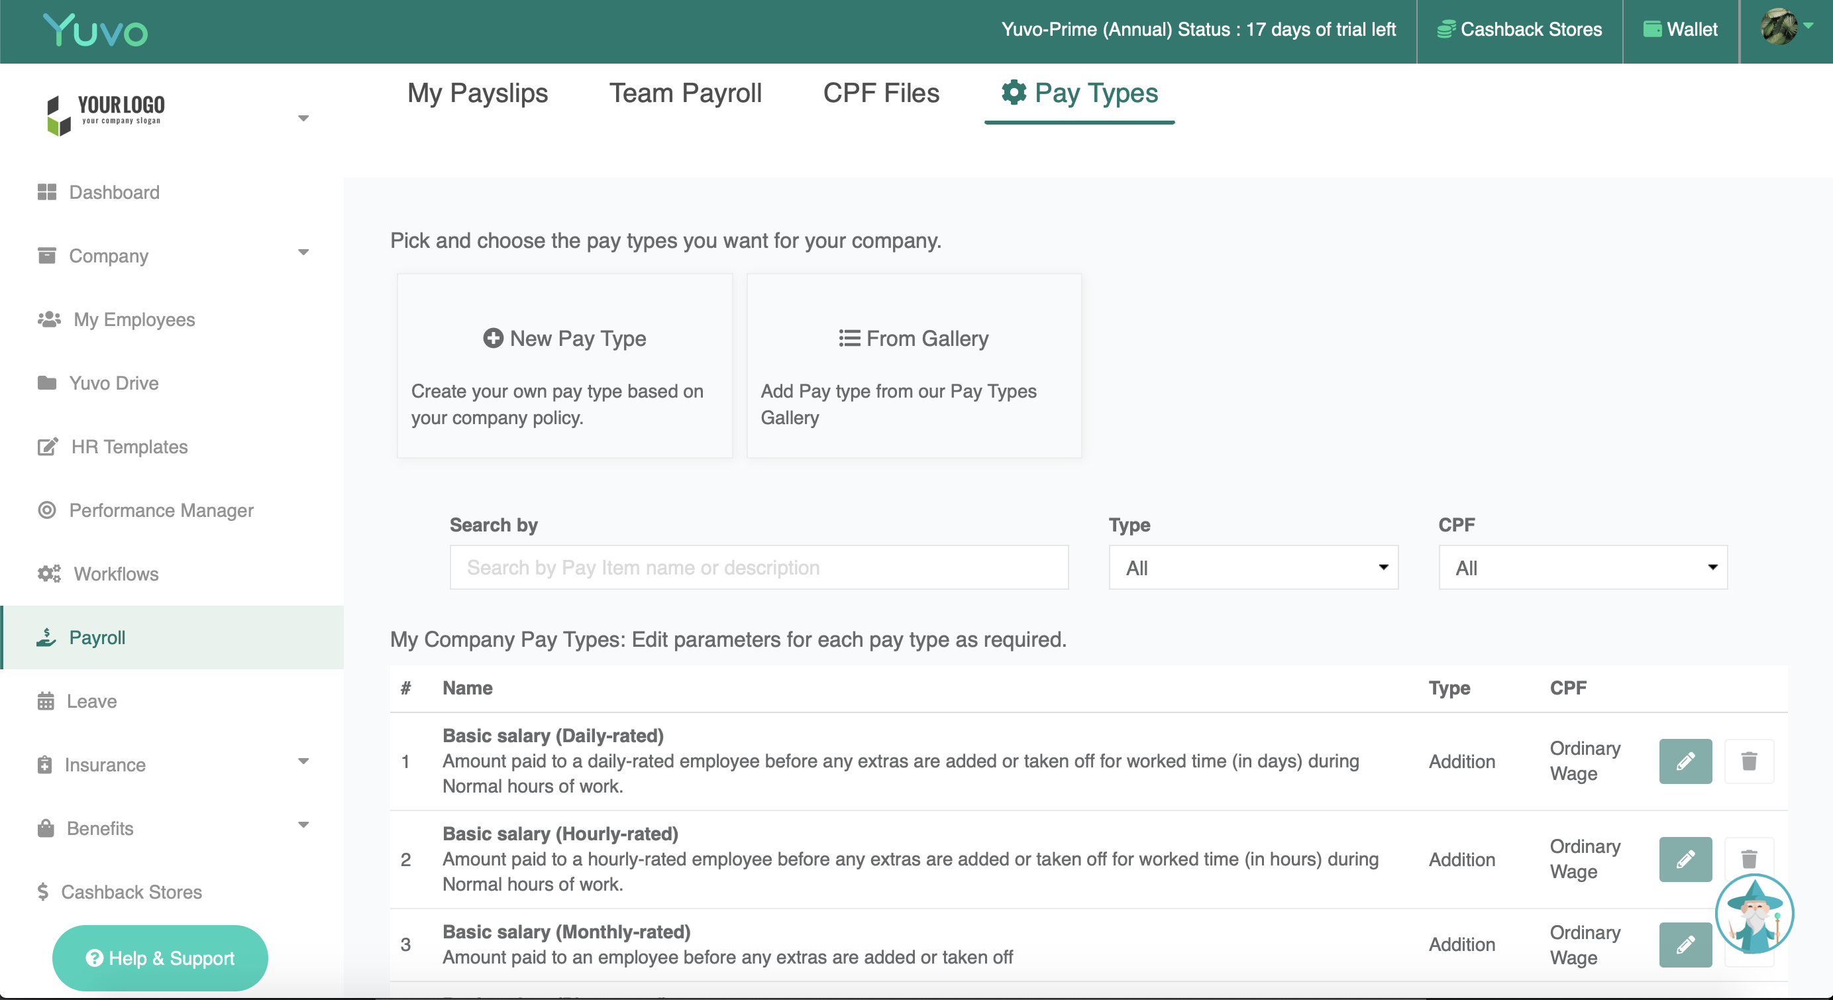Delete the Basic salary (Hourly-rated) pay type

point(1750,859)
